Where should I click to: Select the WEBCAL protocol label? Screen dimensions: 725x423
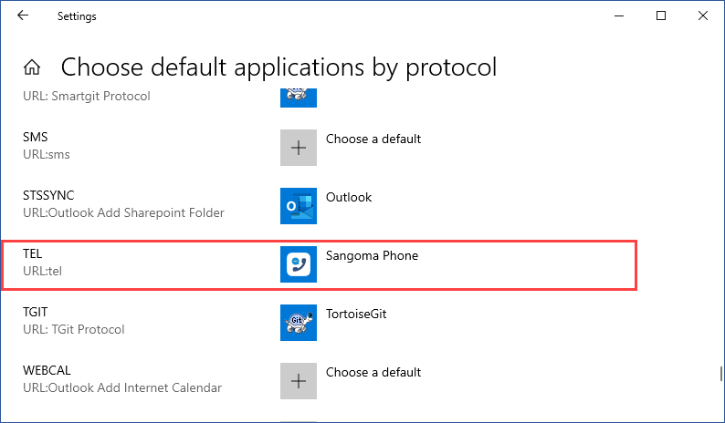47,372
